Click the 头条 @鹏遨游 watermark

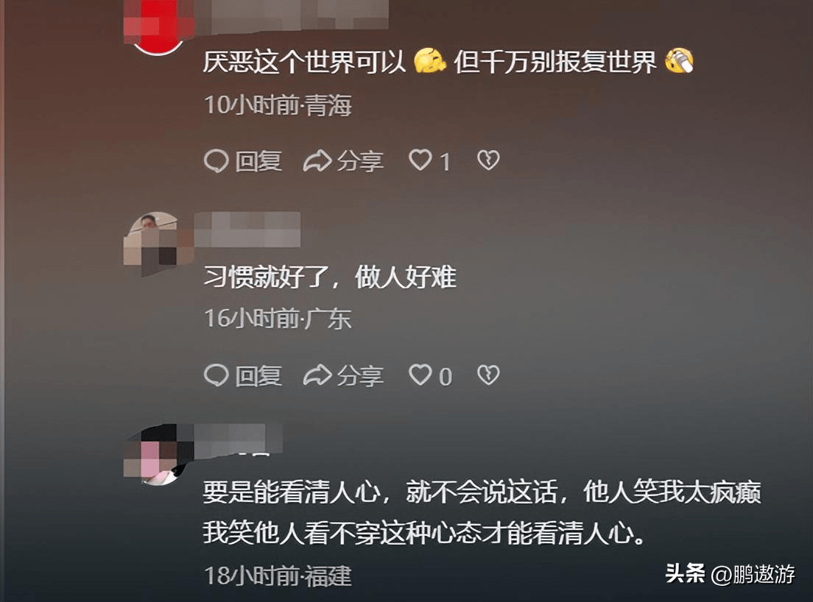(x=730, y=573)
